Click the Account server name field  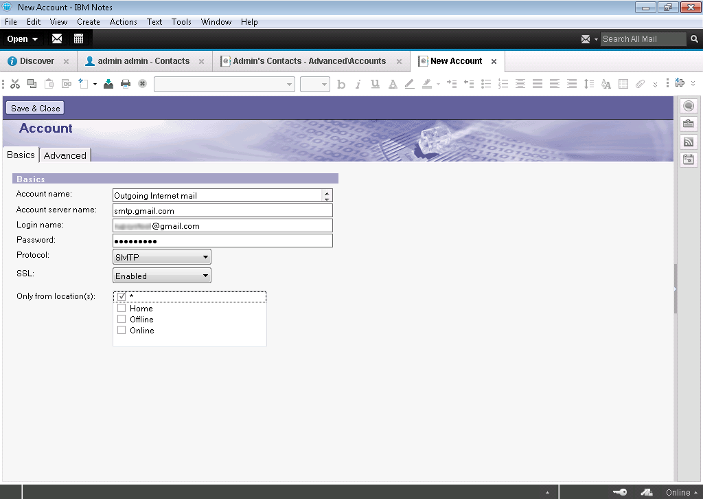[222, 211]
